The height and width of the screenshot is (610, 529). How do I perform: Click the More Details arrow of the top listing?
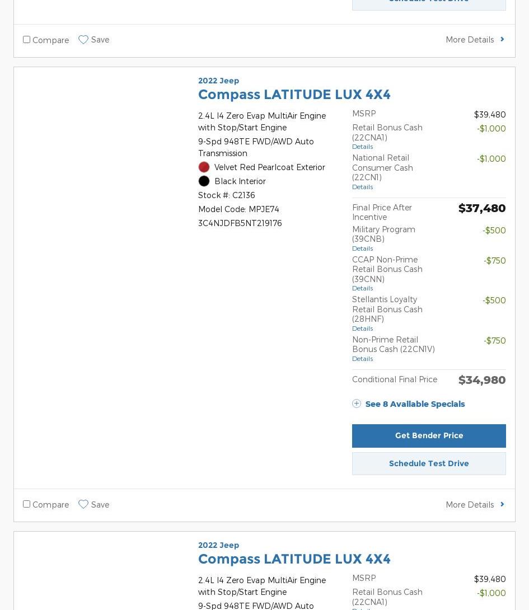(502, 40)
